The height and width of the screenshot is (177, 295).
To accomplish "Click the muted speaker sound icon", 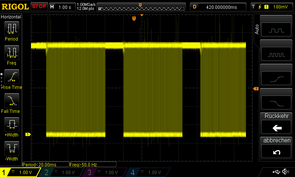I will click(285, 171).
